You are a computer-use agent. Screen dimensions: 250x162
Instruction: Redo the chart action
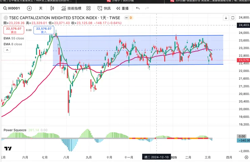pos(147,8)
